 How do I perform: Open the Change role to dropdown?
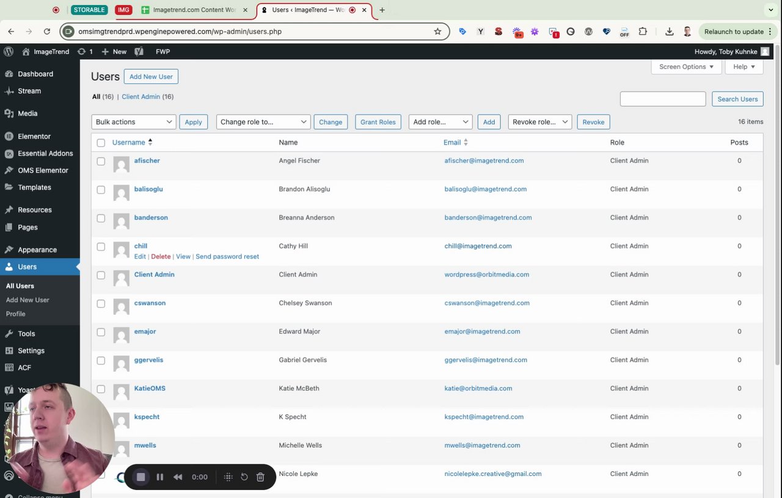[x=263, y=122]
